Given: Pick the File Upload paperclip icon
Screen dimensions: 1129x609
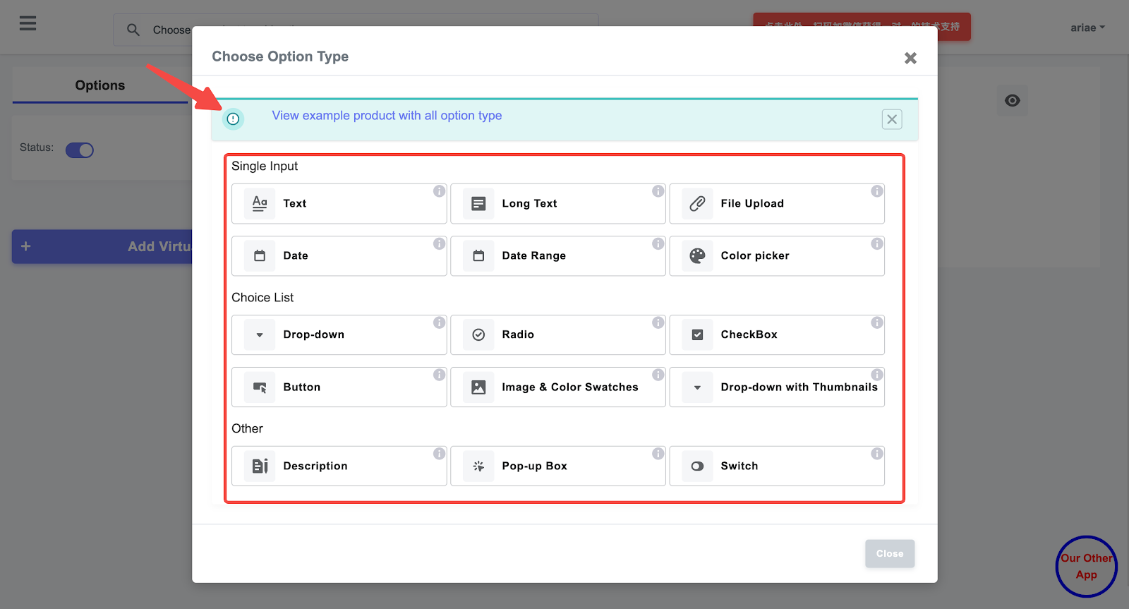Looking at the screenshot, I should [697, 204].
